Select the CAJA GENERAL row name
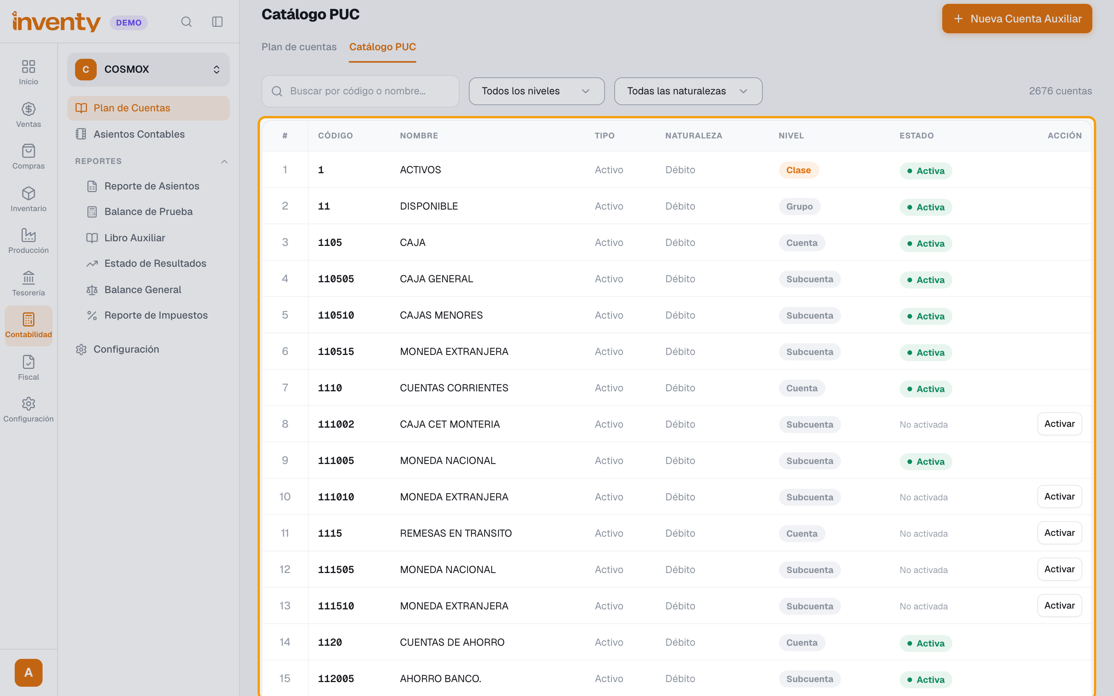Viewport: 1114px width, 696px height. coord(436,279)
